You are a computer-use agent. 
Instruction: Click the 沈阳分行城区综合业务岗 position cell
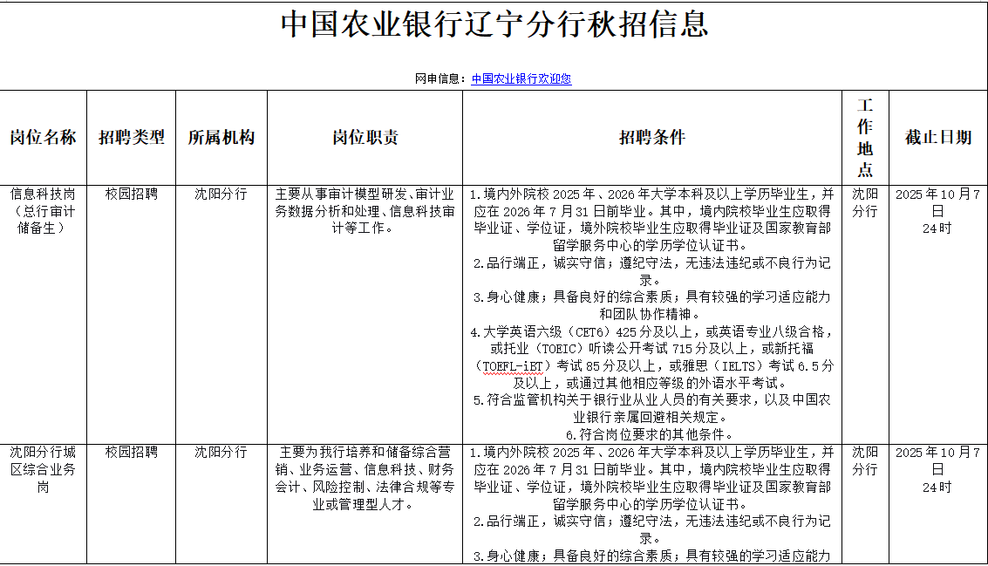[43, 469]
